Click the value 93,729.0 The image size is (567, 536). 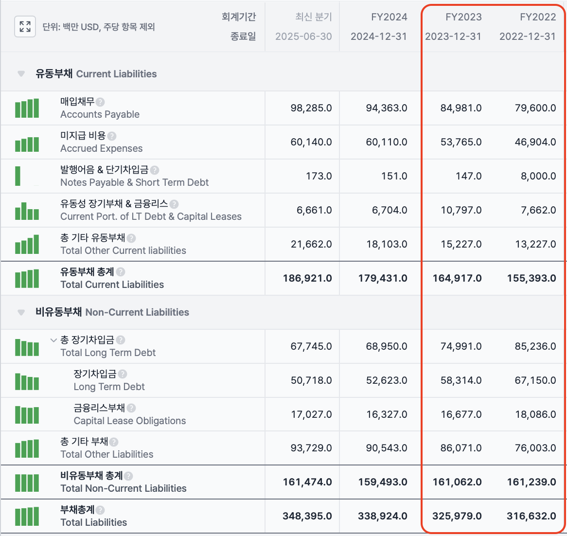[x=311, y=448]
